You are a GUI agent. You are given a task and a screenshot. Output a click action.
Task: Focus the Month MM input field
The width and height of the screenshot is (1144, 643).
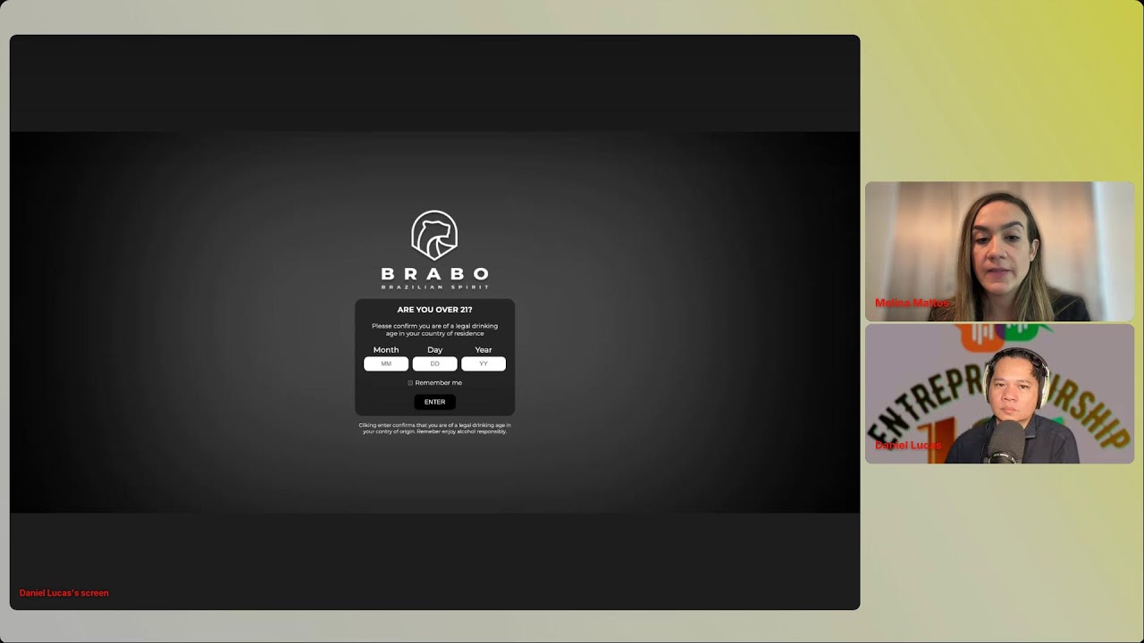click(386, 363)
